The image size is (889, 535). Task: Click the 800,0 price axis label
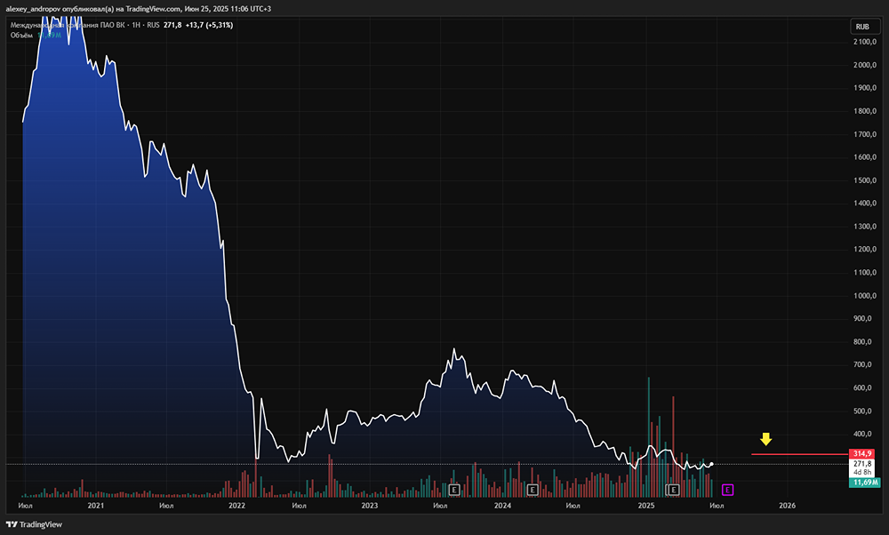(x=862, y=342)
